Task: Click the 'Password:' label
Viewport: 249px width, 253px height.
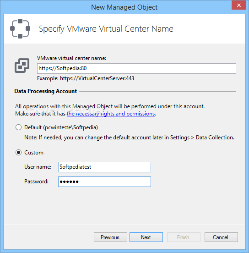Action: [x=37, y=181]
